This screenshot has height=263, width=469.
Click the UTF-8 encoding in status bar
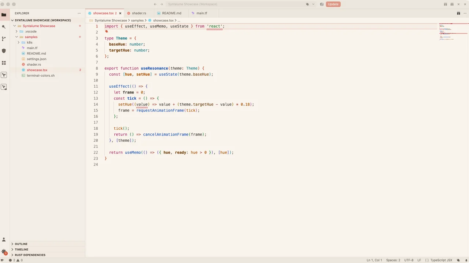coord(409,260)
